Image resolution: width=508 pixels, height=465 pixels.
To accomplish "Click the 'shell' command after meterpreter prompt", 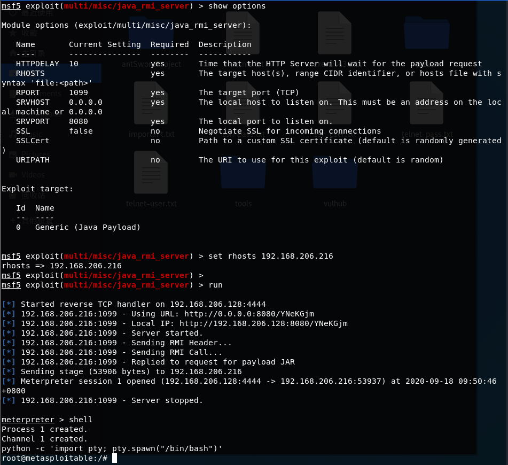I will [81, 420].
